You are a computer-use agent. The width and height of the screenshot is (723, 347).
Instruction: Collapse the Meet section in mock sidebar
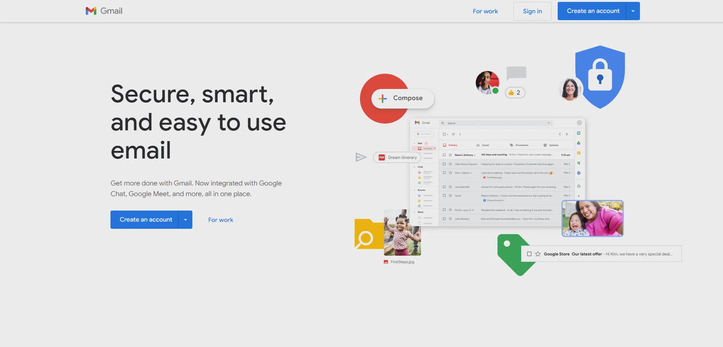414,212
